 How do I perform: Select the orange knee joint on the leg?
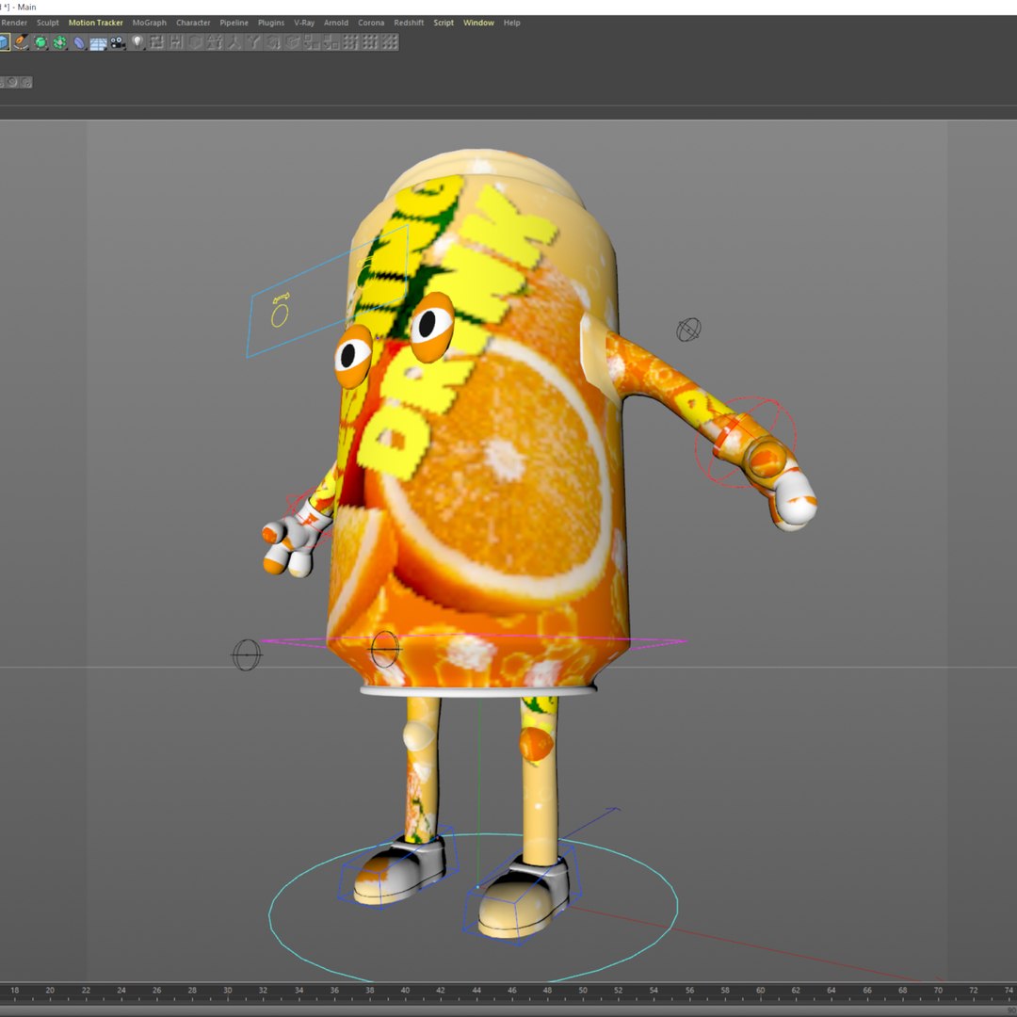tap(537, 743)
